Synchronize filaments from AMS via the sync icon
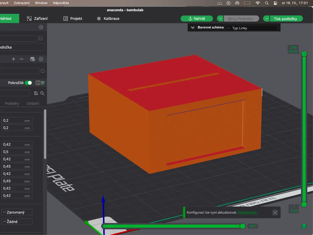313x235 pixels. click(x=32, y=59)
